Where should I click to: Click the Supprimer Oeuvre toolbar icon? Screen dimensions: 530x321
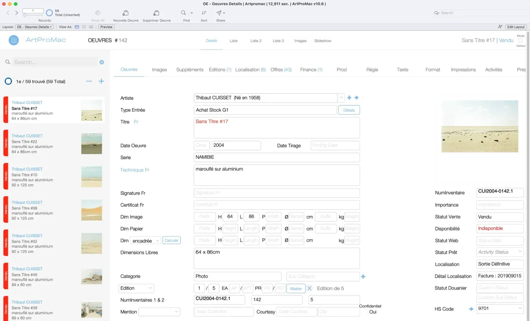[x=156, y=13]
